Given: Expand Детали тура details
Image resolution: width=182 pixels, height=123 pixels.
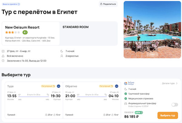Looking at the screenshot, I should (x=170, y=83).
